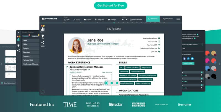Click Jane Roe's profile photo

[x=77, y=46]
